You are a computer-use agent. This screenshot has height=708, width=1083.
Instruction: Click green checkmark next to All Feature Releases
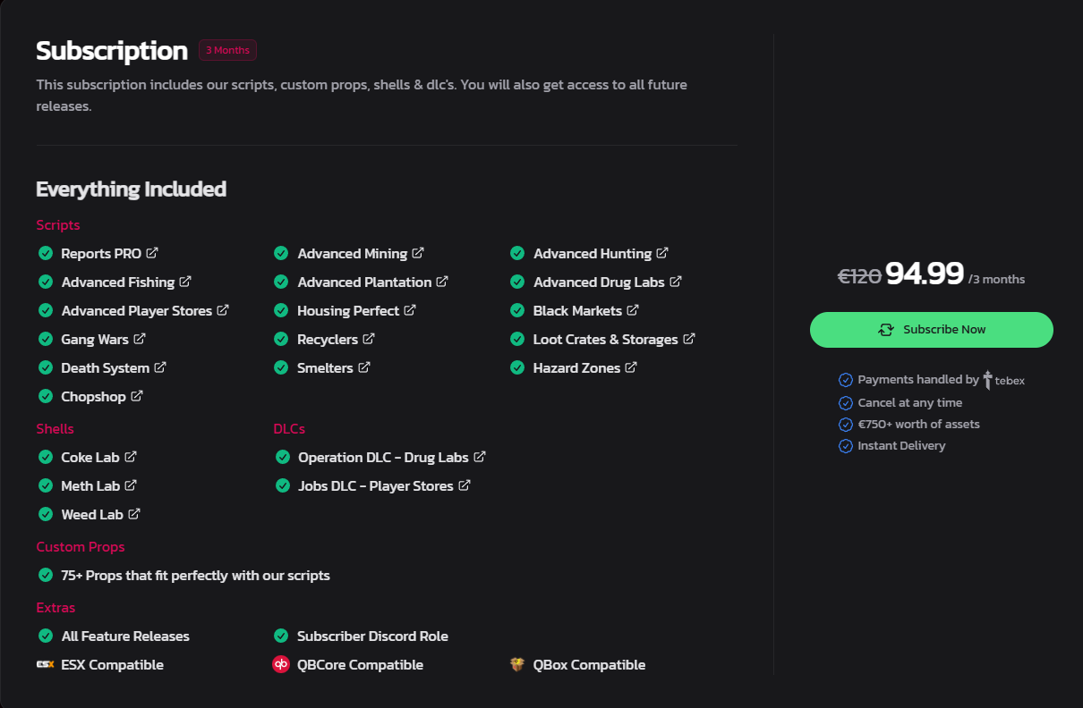(x=45, y=636)
